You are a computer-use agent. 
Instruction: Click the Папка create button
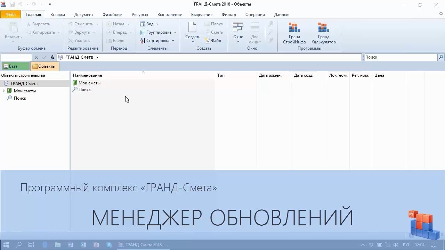[x=213, y=24]
